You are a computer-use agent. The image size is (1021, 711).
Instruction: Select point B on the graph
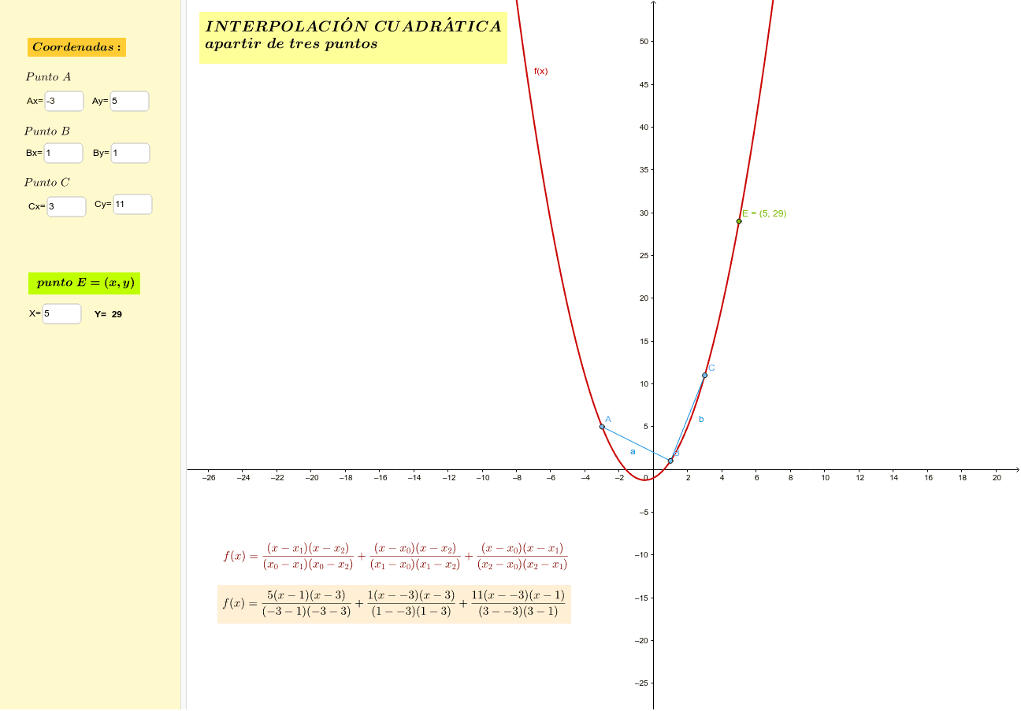pyautogui.click(x=670, y=461)
